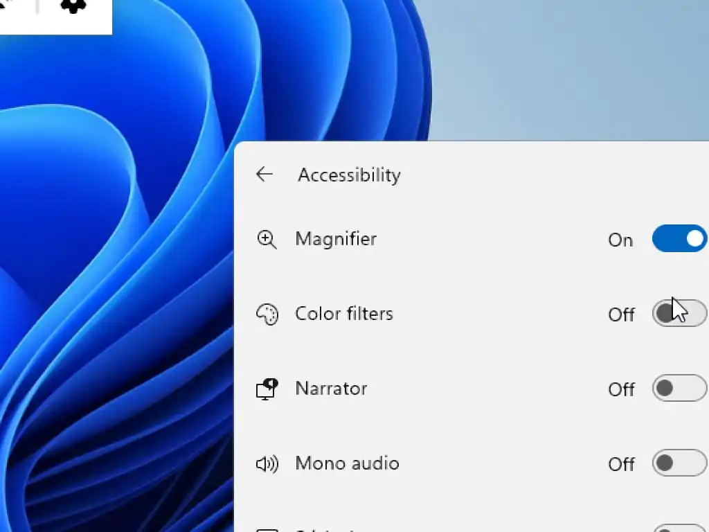Click the Mono audio speaker icon
Image resolution: width=709 pixels, height=532 pixels.
pyautogui.click(x=267, y=464)
